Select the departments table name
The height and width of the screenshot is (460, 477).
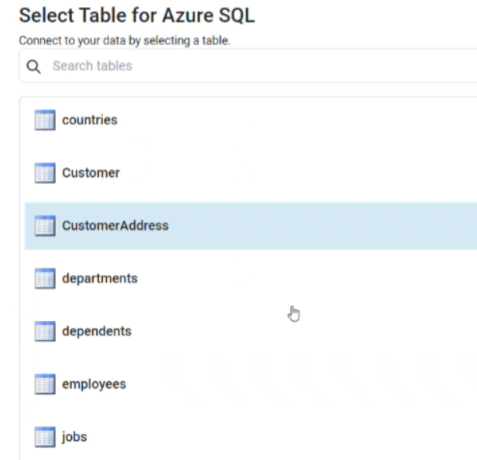pyautogui.click(x=100, y=279)
